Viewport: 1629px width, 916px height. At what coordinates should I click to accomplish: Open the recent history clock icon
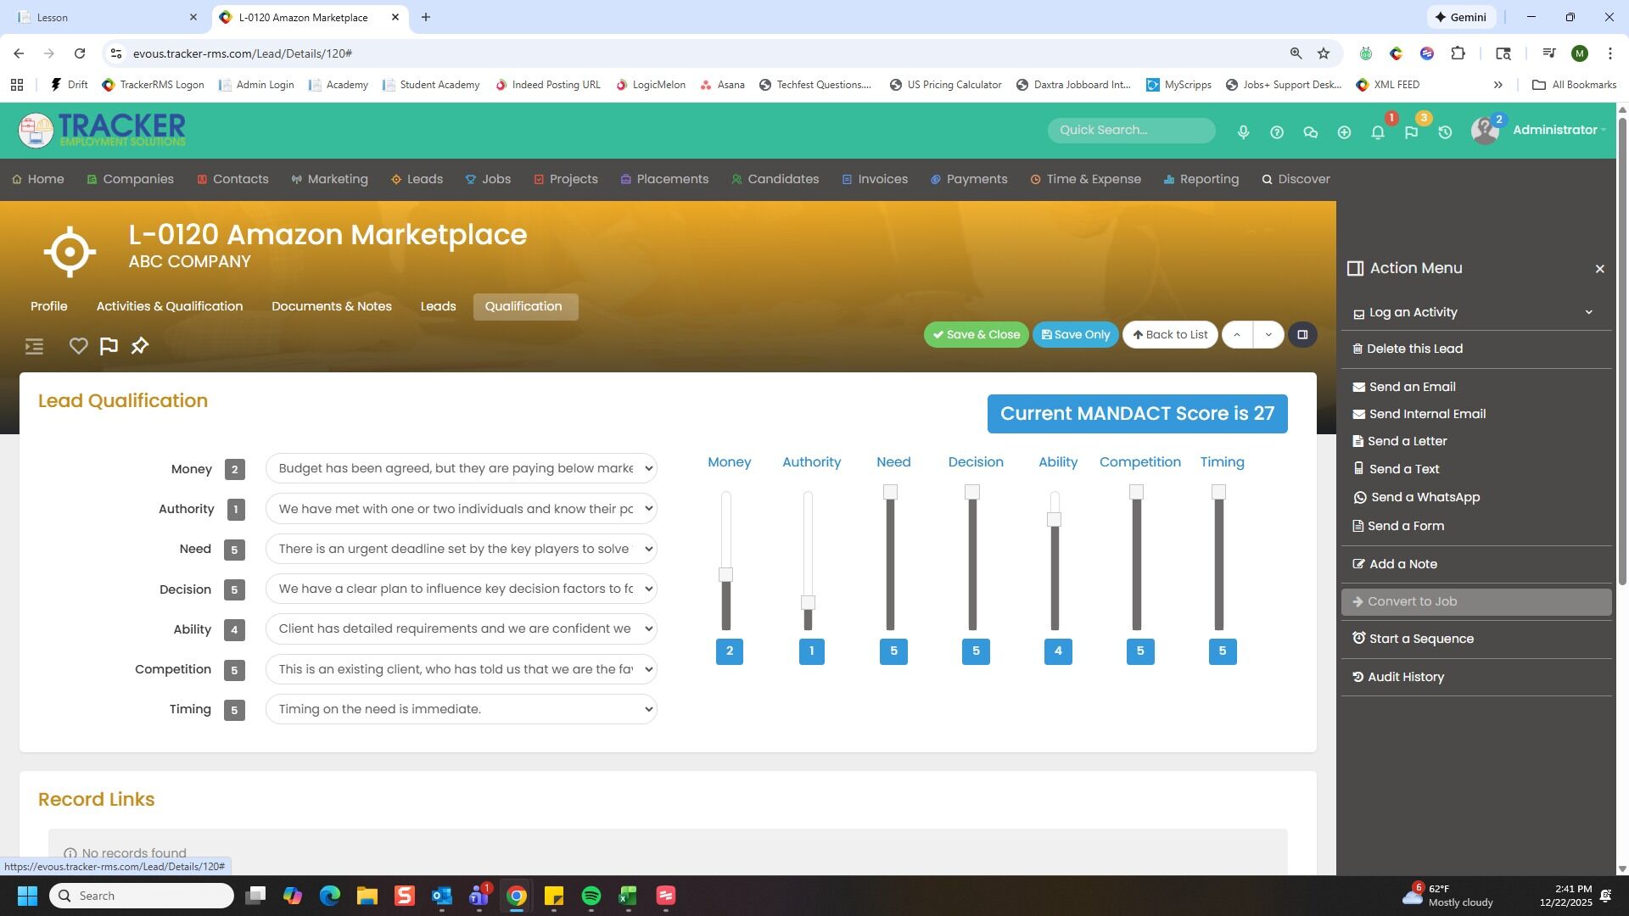[1445, 132]
